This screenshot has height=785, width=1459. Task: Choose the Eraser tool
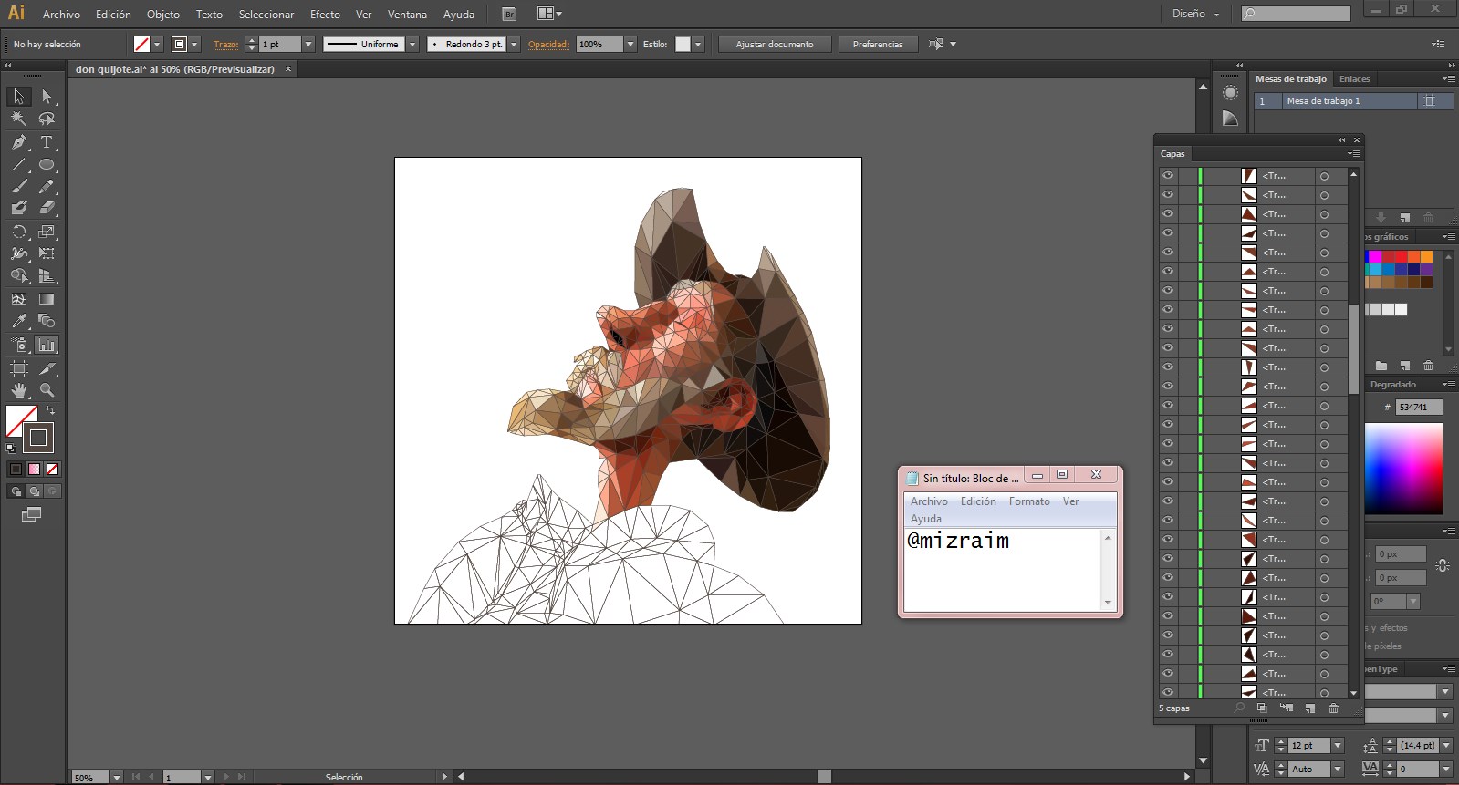(x=47, y=209)
